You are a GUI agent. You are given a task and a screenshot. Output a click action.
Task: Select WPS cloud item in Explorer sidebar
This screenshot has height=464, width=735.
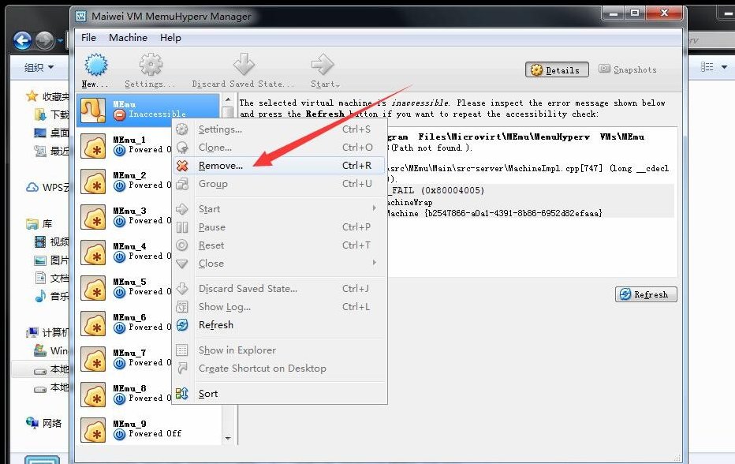point(48,187)
